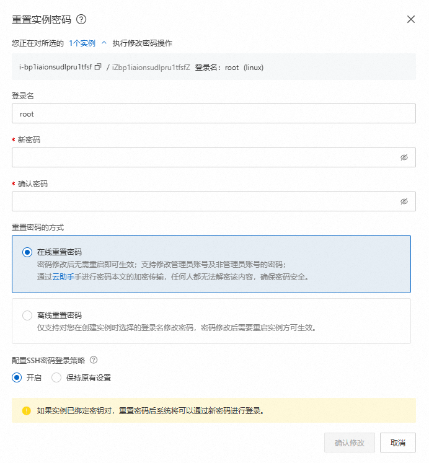Select 在线重置密码 radio option
The image size is (429, 463).
click(x=27, y=252)
